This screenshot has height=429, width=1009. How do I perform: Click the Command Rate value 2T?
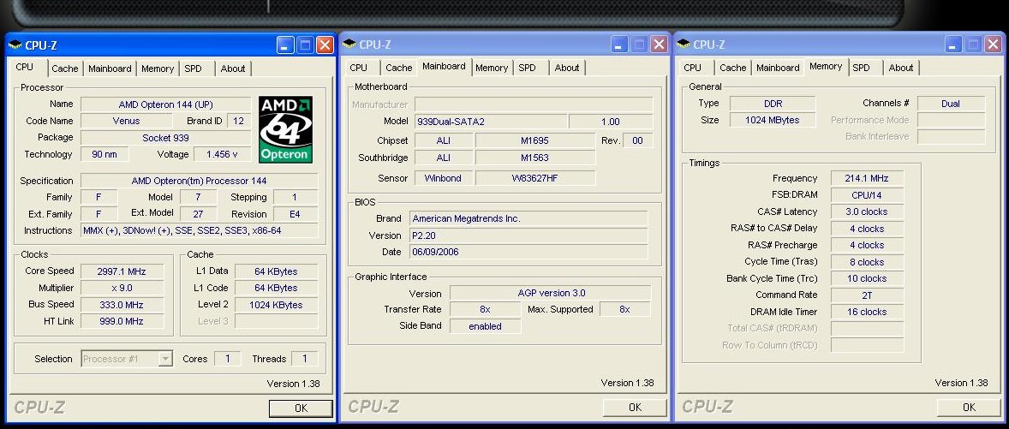pos(866,295)
